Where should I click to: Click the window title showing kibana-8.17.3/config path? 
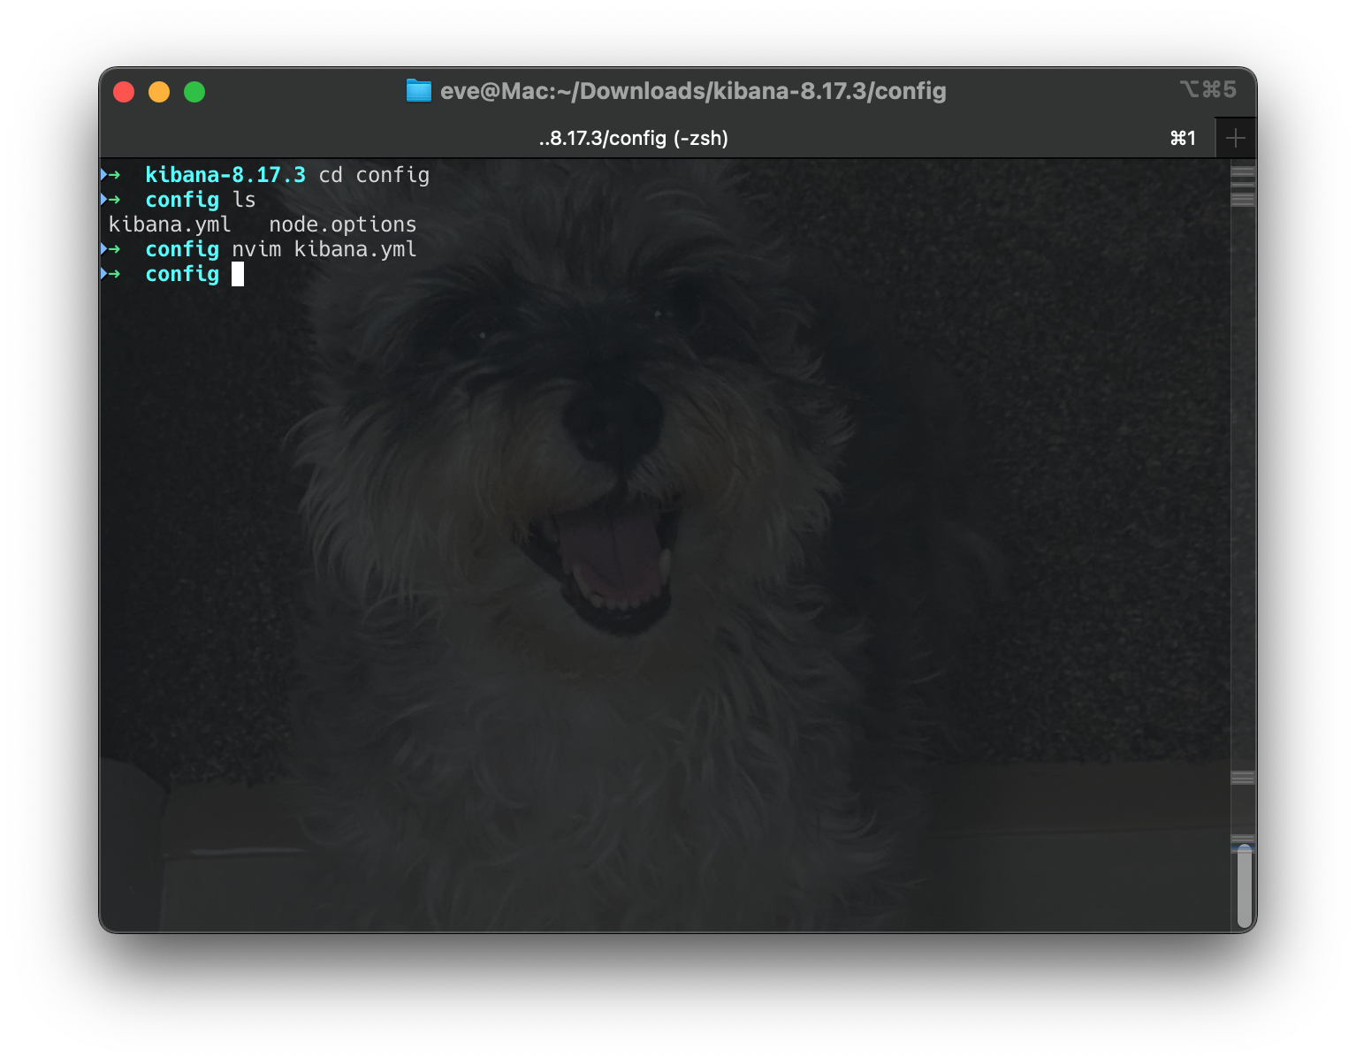pyautogui.click(x=693, y=90)
